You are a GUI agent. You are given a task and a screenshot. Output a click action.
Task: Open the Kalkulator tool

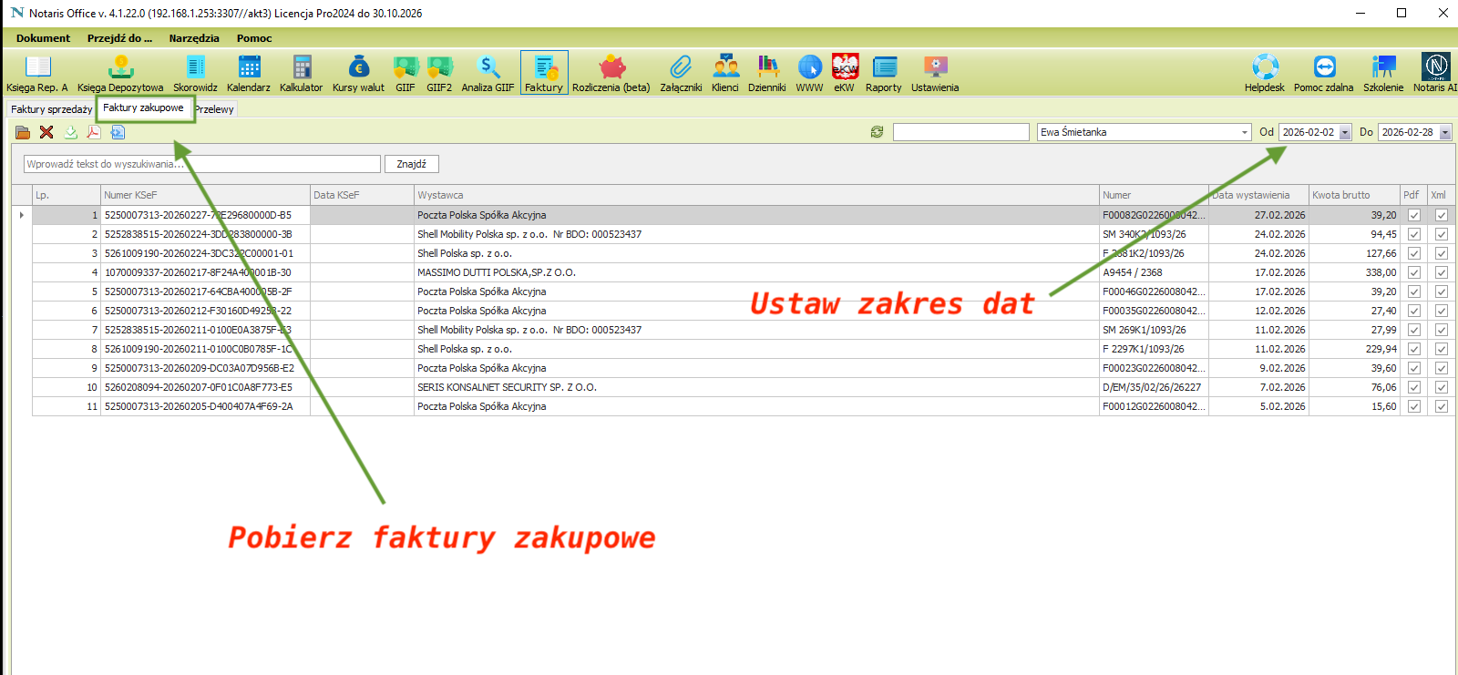pyautogui.click(x=301, y=73)
